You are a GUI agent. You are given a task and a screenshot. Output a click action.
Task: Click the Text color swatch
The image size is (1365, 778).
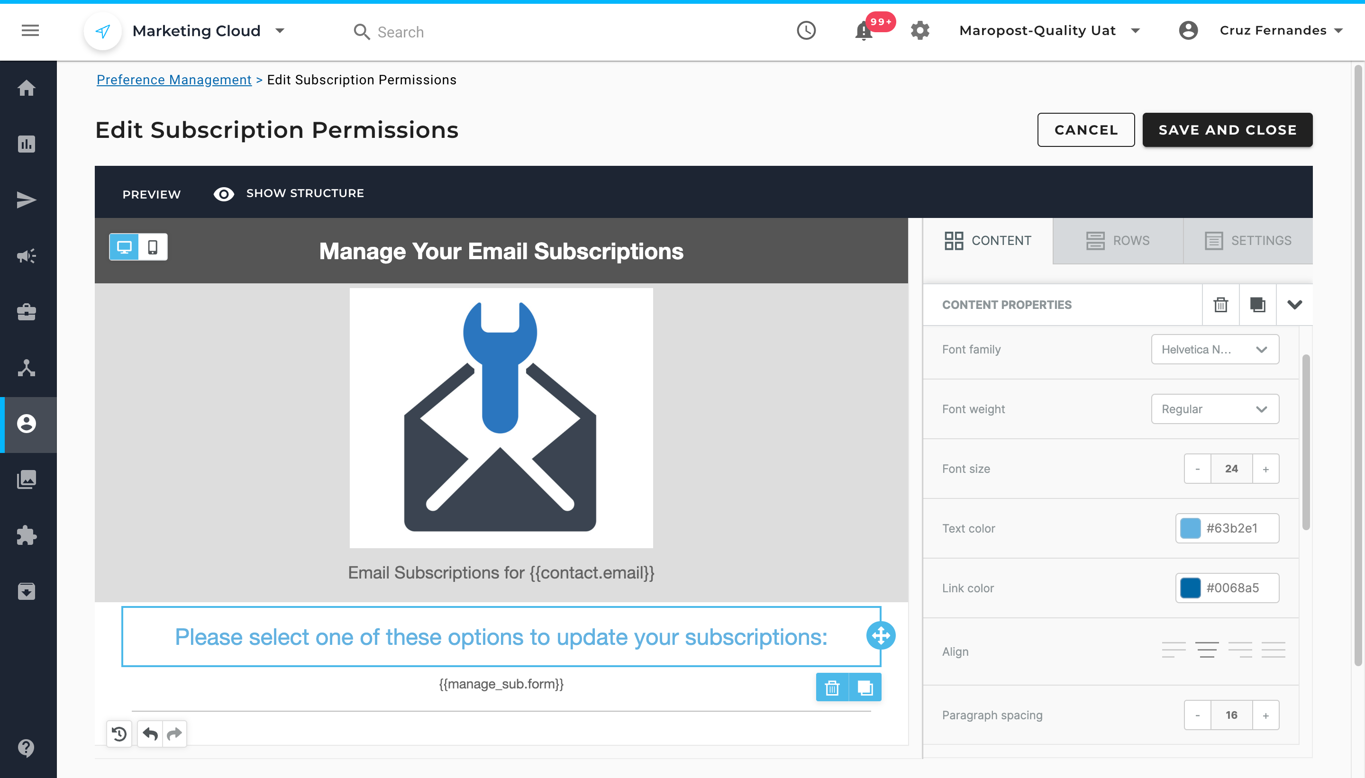point(1190,528)
